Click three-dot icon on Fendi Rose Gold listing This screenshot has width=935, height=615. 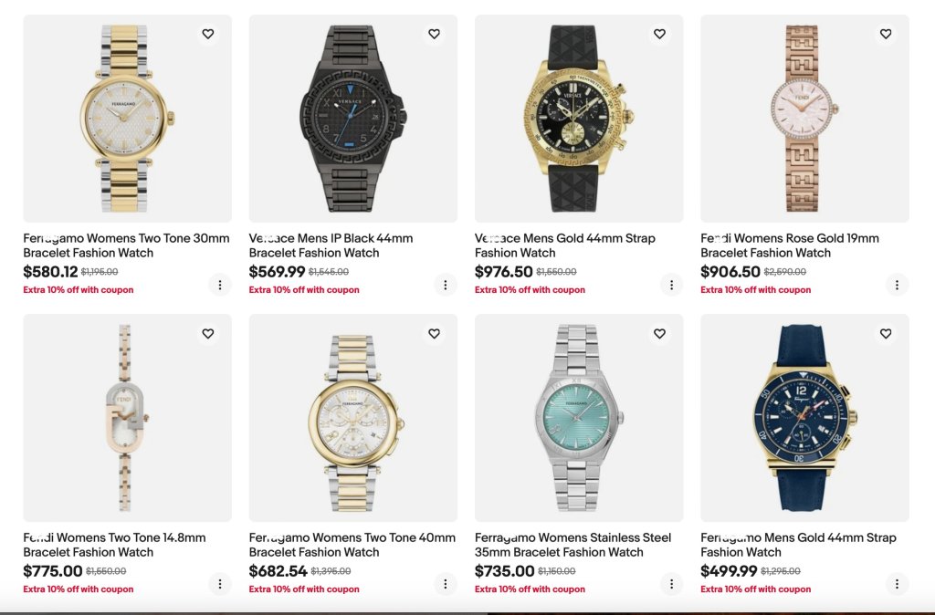click(x=897, y=285)
